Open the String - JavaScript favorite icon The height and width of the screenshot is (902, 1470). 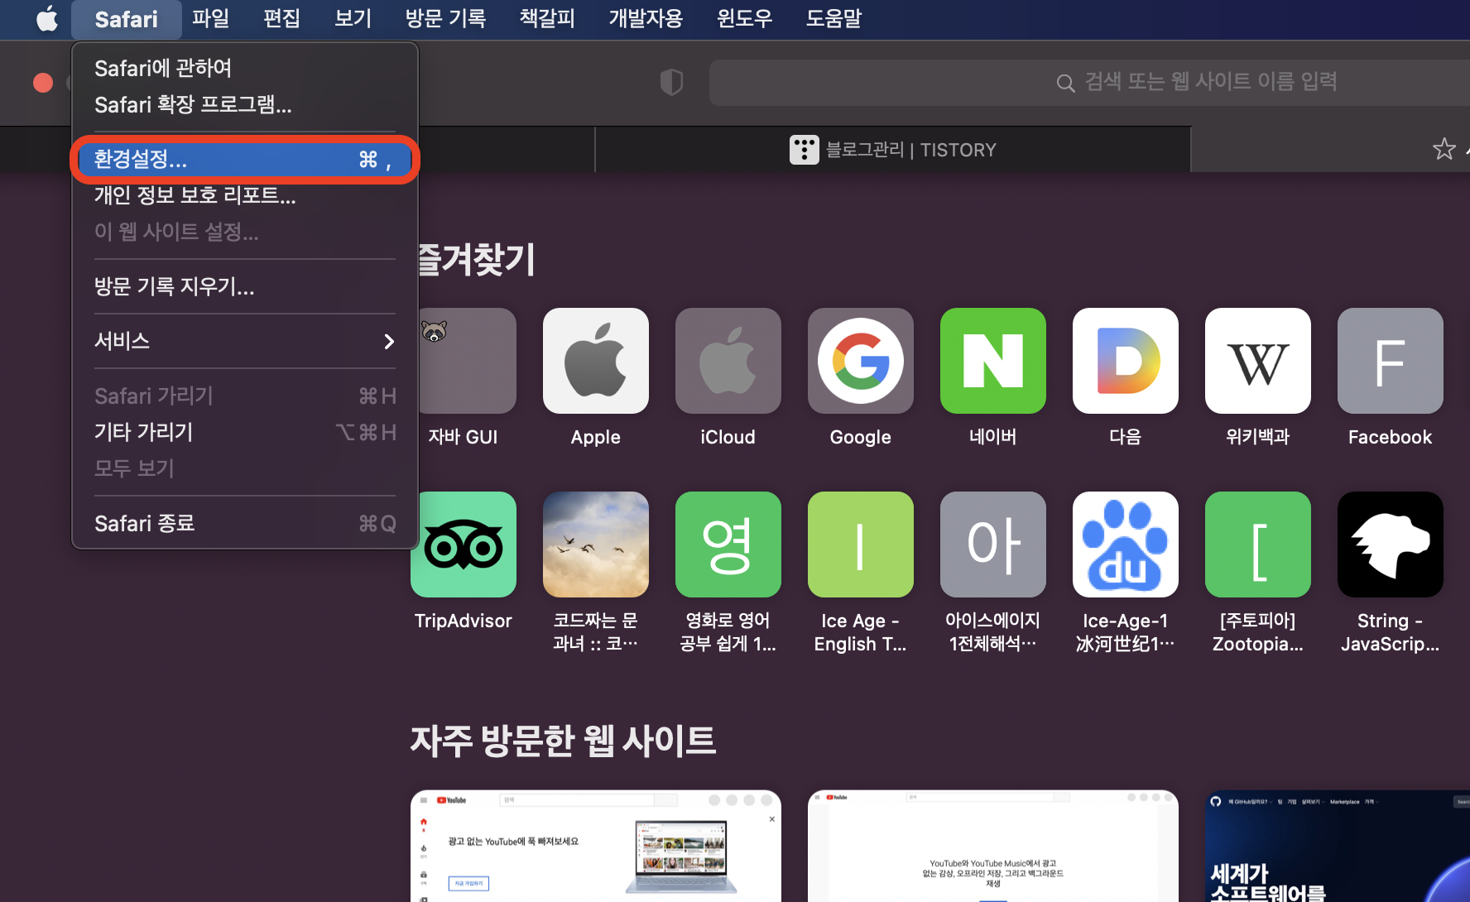[1391, 545]
